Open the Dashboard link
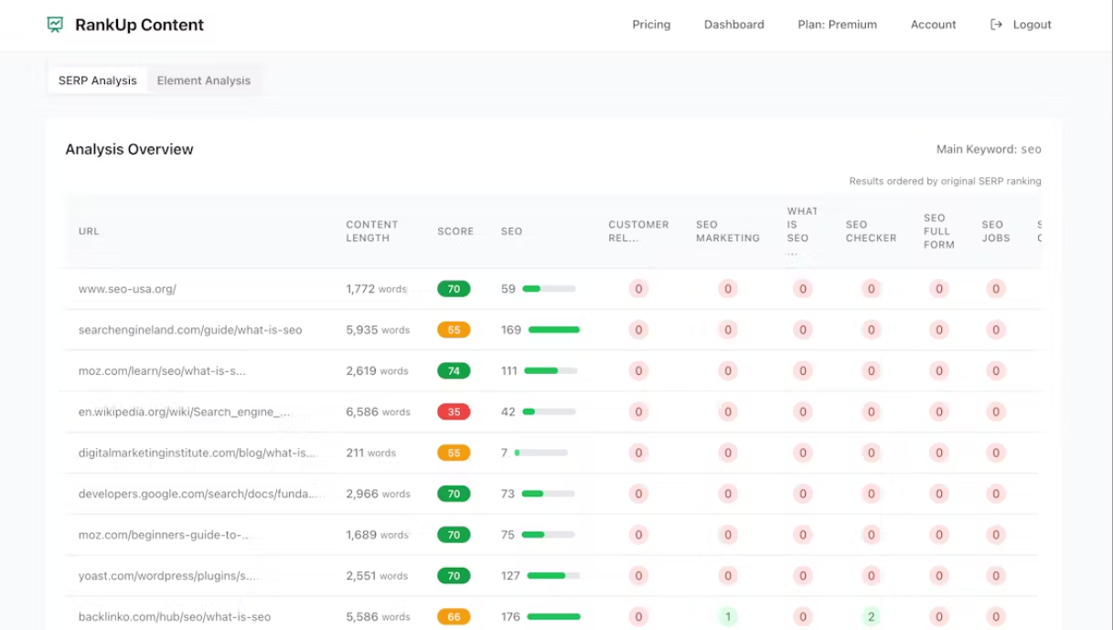The height and width of the screenshot is (630, 1113). [733, 25]
